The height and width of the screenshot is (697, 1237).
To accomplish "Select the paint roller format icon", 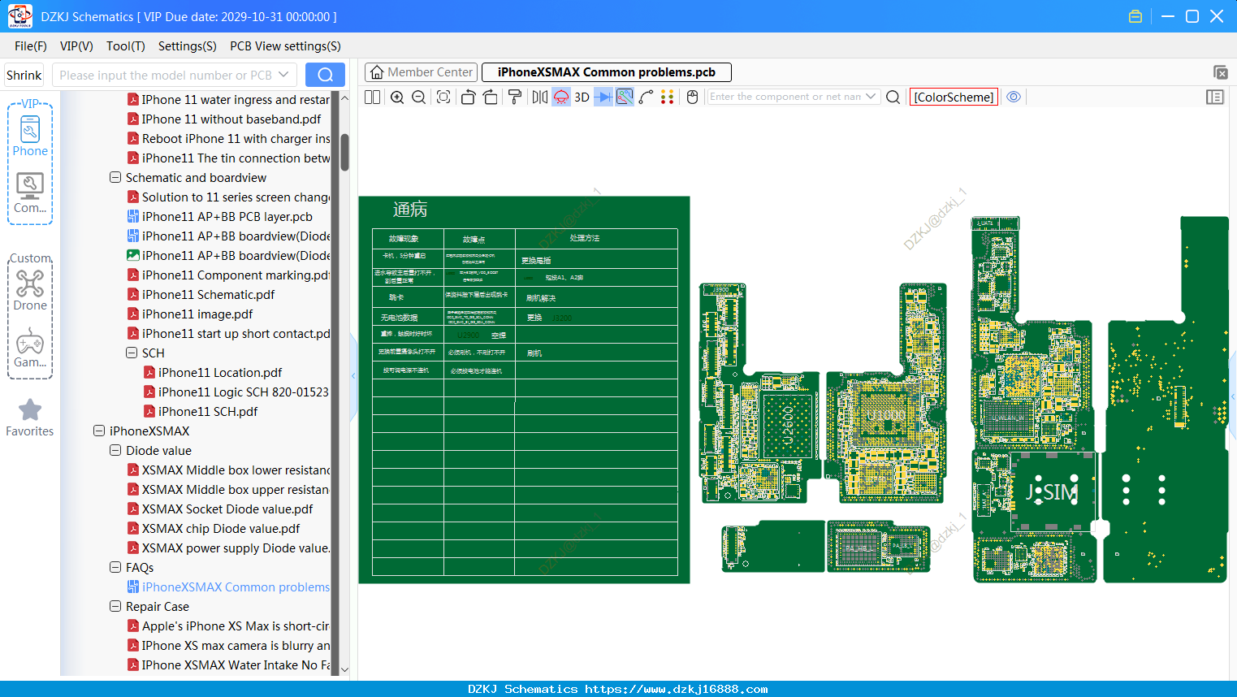I will [x=515, y=97].
